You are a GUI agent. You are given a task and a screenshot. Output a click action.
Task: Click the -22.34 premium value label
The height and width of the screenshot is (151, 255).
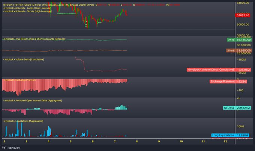(241, 82)
